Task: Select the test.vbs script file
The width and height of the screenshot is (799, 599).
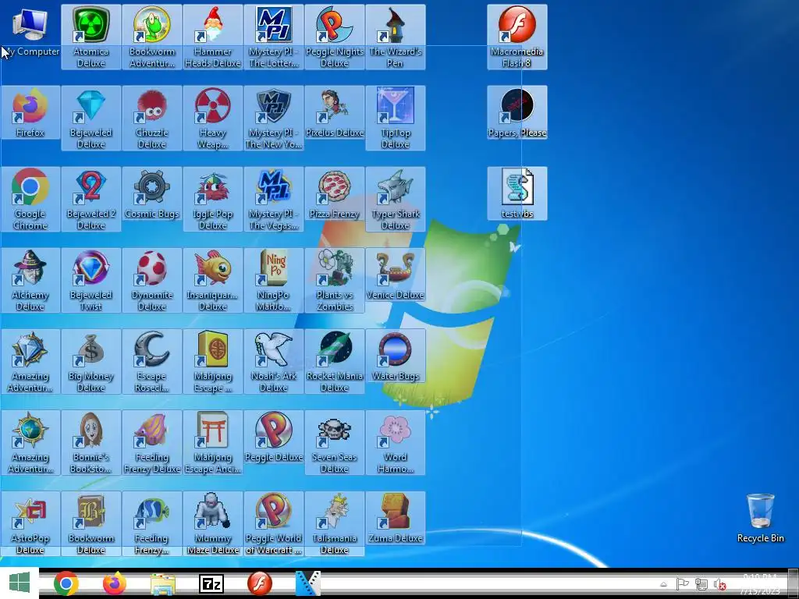Action: point(517,193)
